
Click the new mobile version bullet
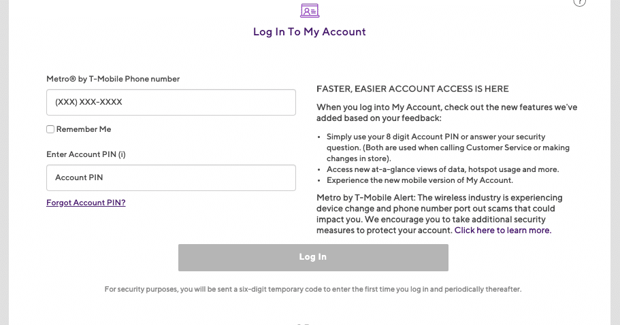[x=420, y=180]
